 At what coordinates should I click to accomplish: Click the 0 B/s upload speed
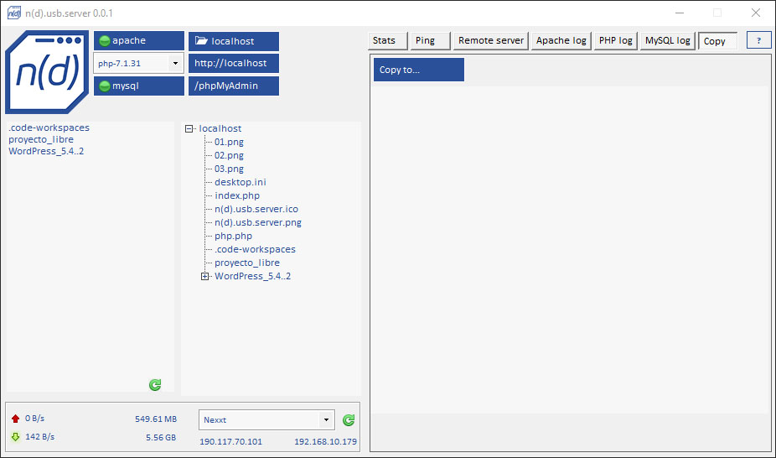(x=34, y=419)
